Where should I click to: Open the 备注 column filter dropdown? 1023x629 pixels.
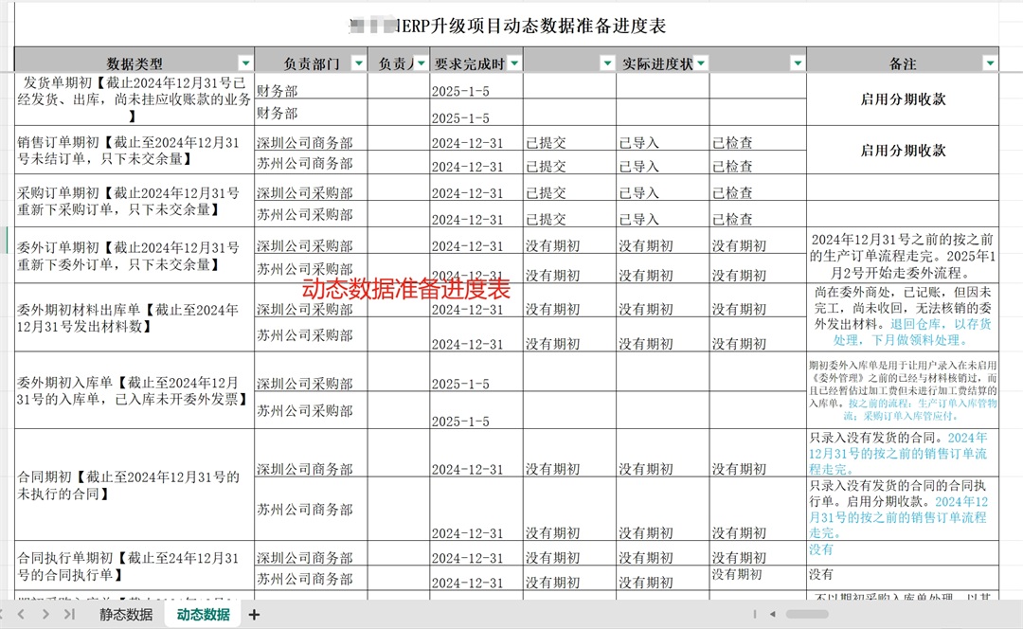coord(990,63)
